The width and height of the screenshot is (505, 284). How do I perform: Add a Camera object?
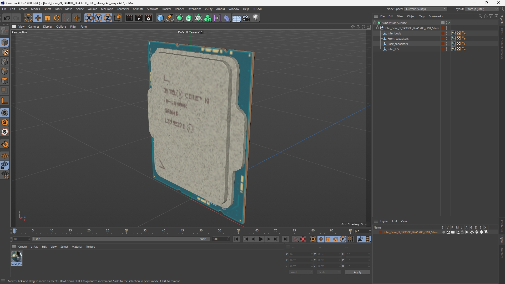click(x=246, y=18)
